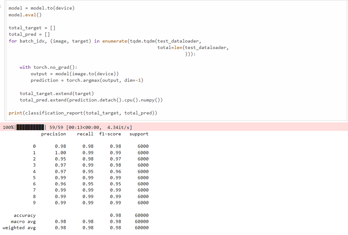The image size is (348, 235).
Task: Click the '4.34it/s' speed readout
Action: click(x=119, y=127)
